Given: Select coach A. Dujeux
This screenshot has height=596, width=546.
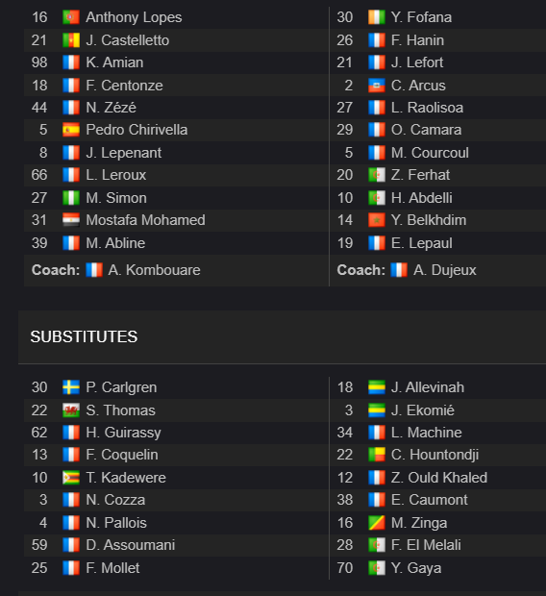Looking at the screenshot, I should pyautogui.click(x=444, y=270).
